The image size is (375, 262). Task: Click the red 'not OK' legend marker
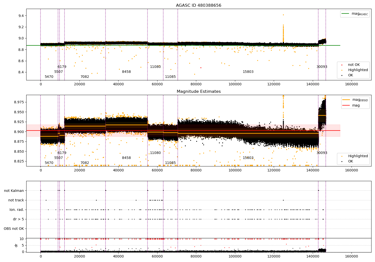click(342, 65)
